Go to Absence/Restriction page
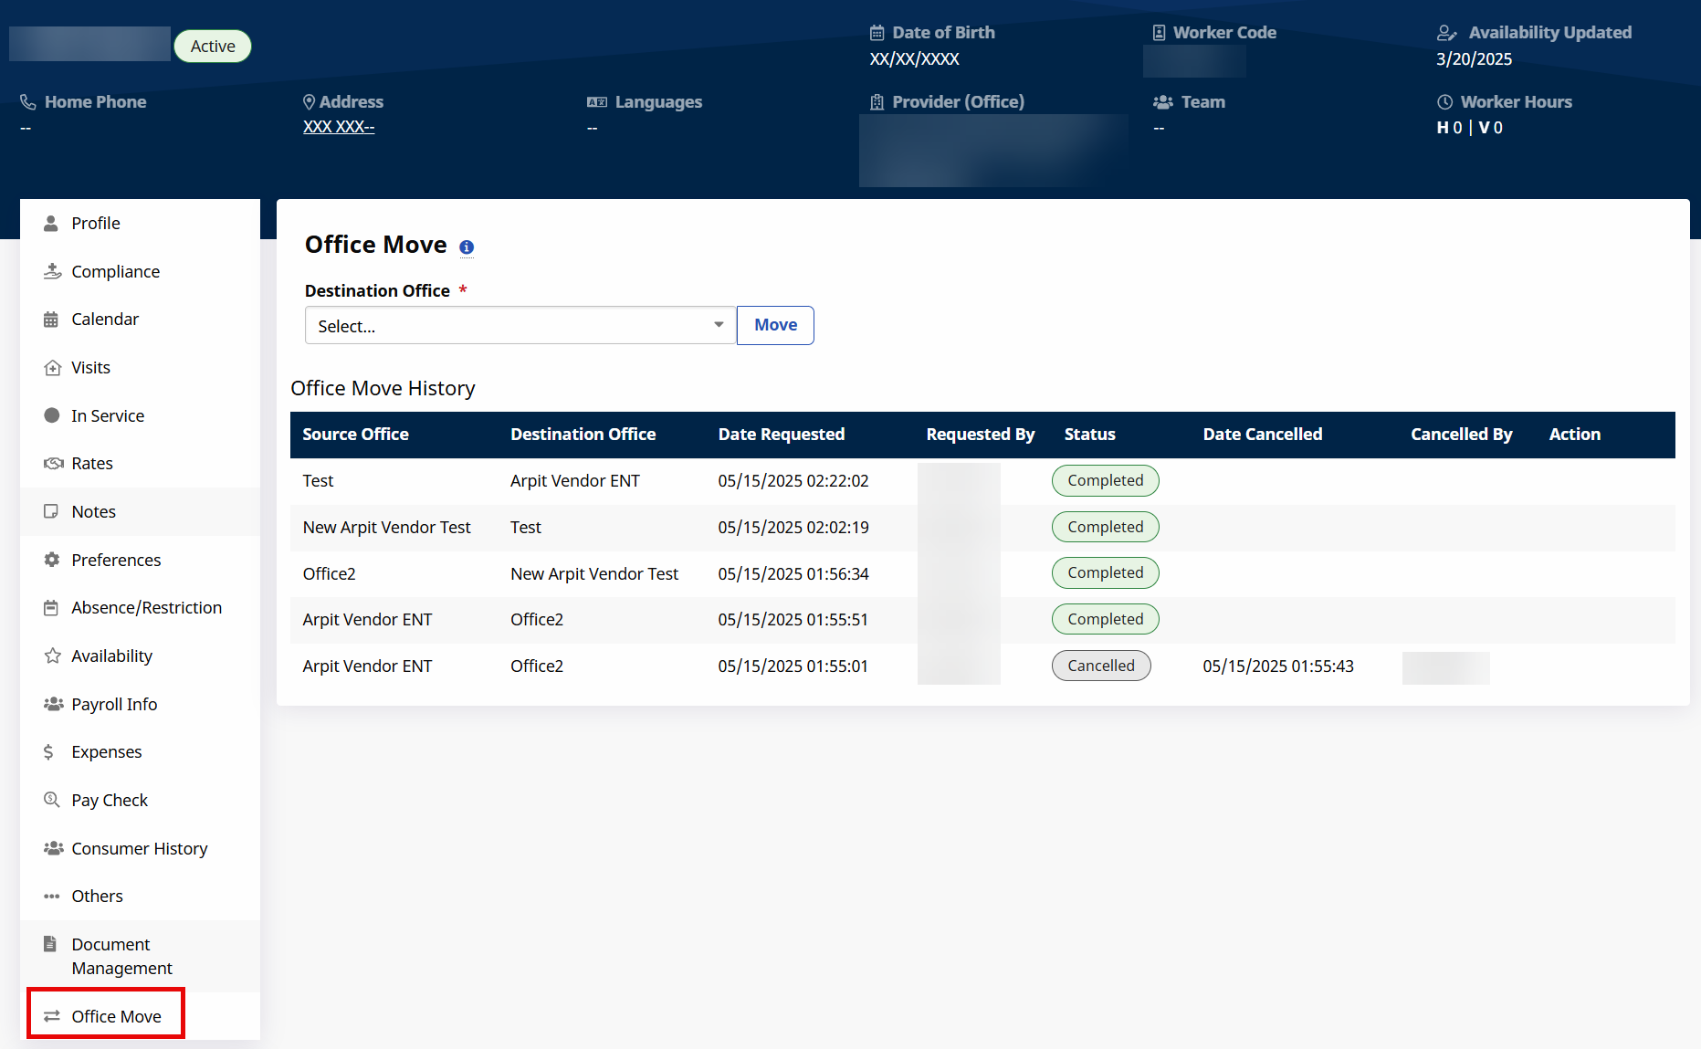 point(146,607)
